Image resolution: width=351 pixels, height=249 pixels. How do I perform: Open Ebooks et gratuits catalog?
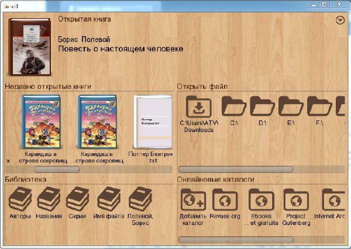point(261,199)
